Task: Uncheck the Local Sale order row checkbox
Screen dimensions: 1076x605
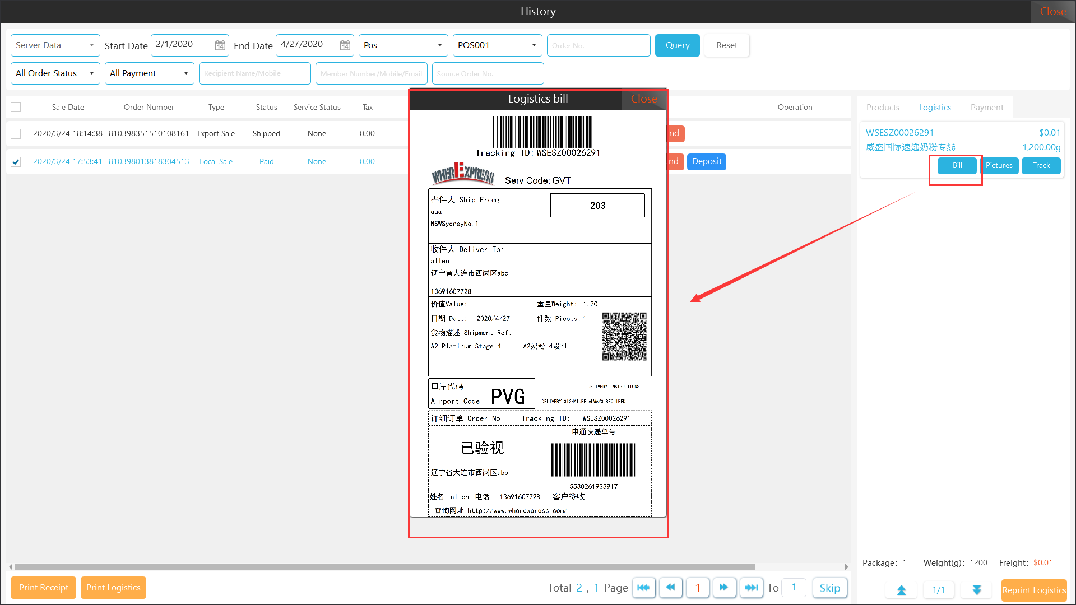Action: point(16,162)
